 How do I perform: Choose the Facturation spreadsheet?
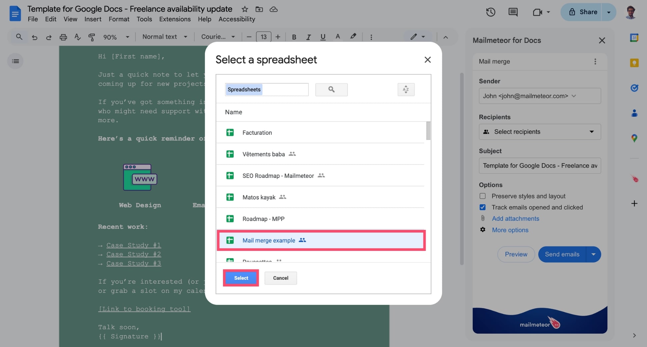tap(321, 132)
